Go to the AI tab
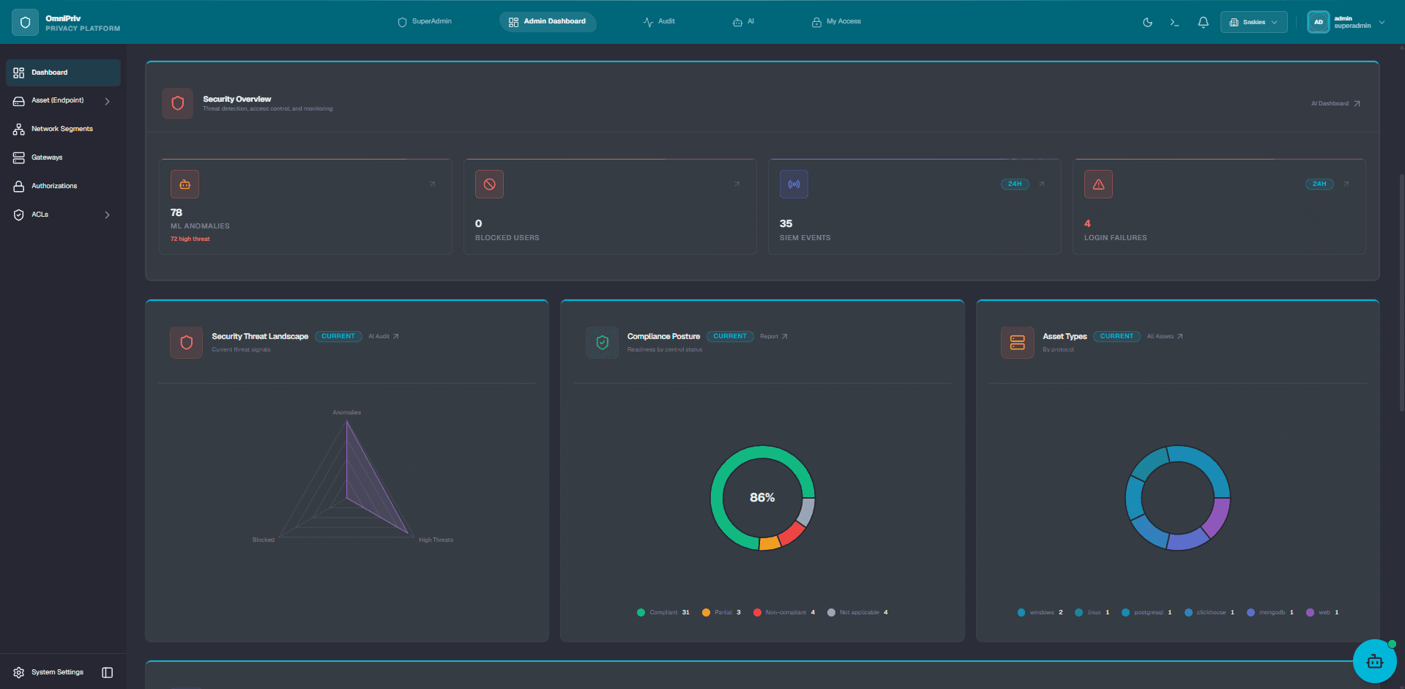The image size is (1405, 689). point(743,22)
